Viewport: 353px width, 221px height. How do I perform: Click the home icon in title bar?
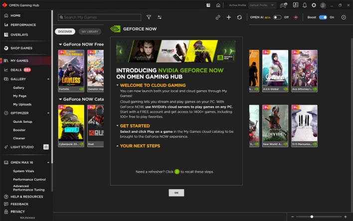218,5
